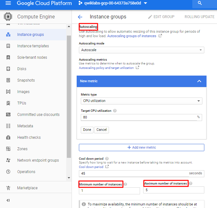Click sidebar scrollbar down arrow
This screenshot has width=217, height=208.
(x=69, y=178)
